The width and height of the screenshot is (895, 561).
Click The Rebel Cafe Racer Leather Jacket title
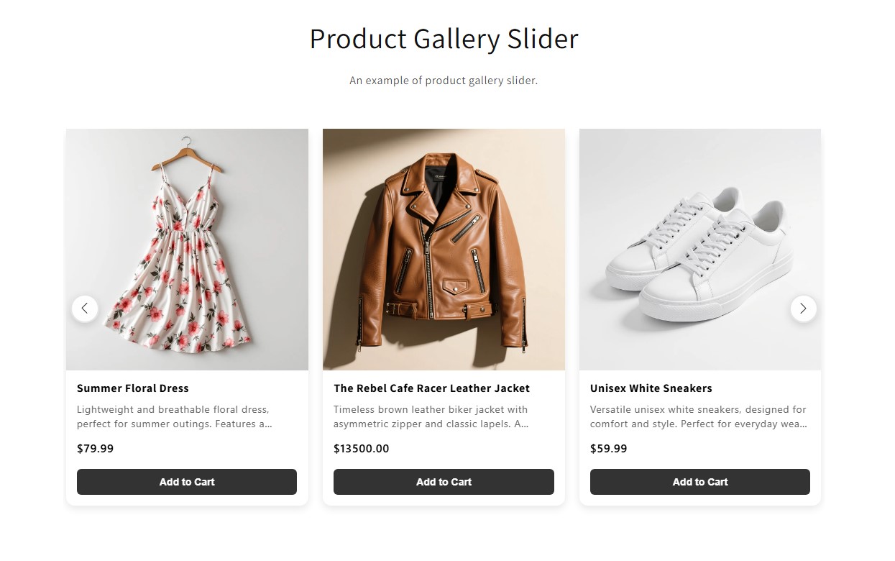point(431,388)
